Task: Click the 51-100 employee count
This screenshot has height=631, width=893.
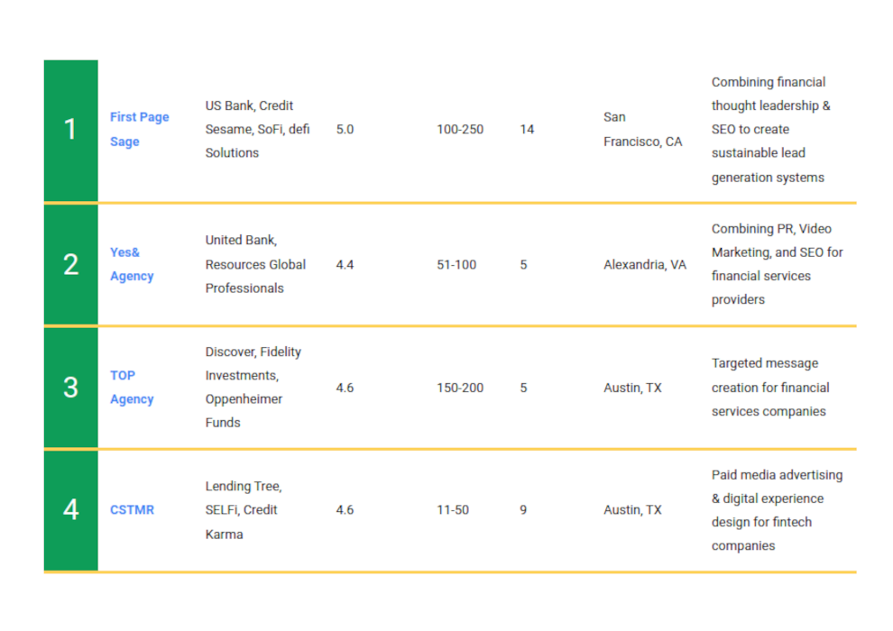Action: 456,265
